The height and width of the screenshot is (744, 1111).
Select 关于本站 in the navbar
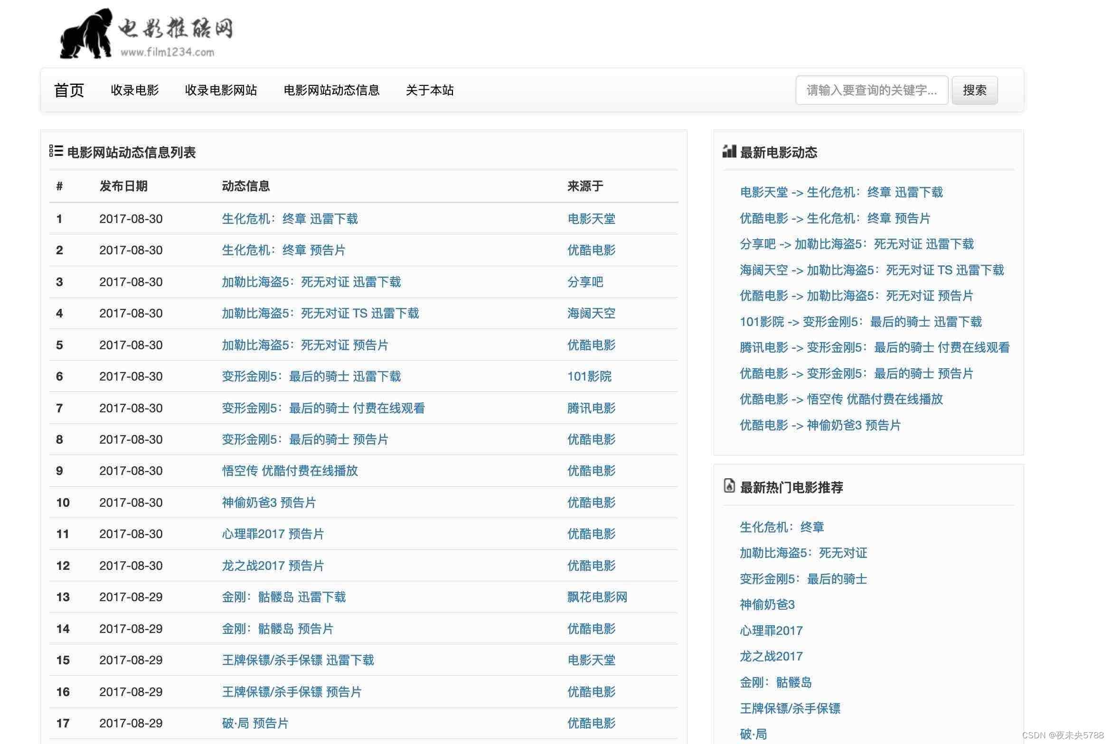pyautogui.click(x=430, y=90)
